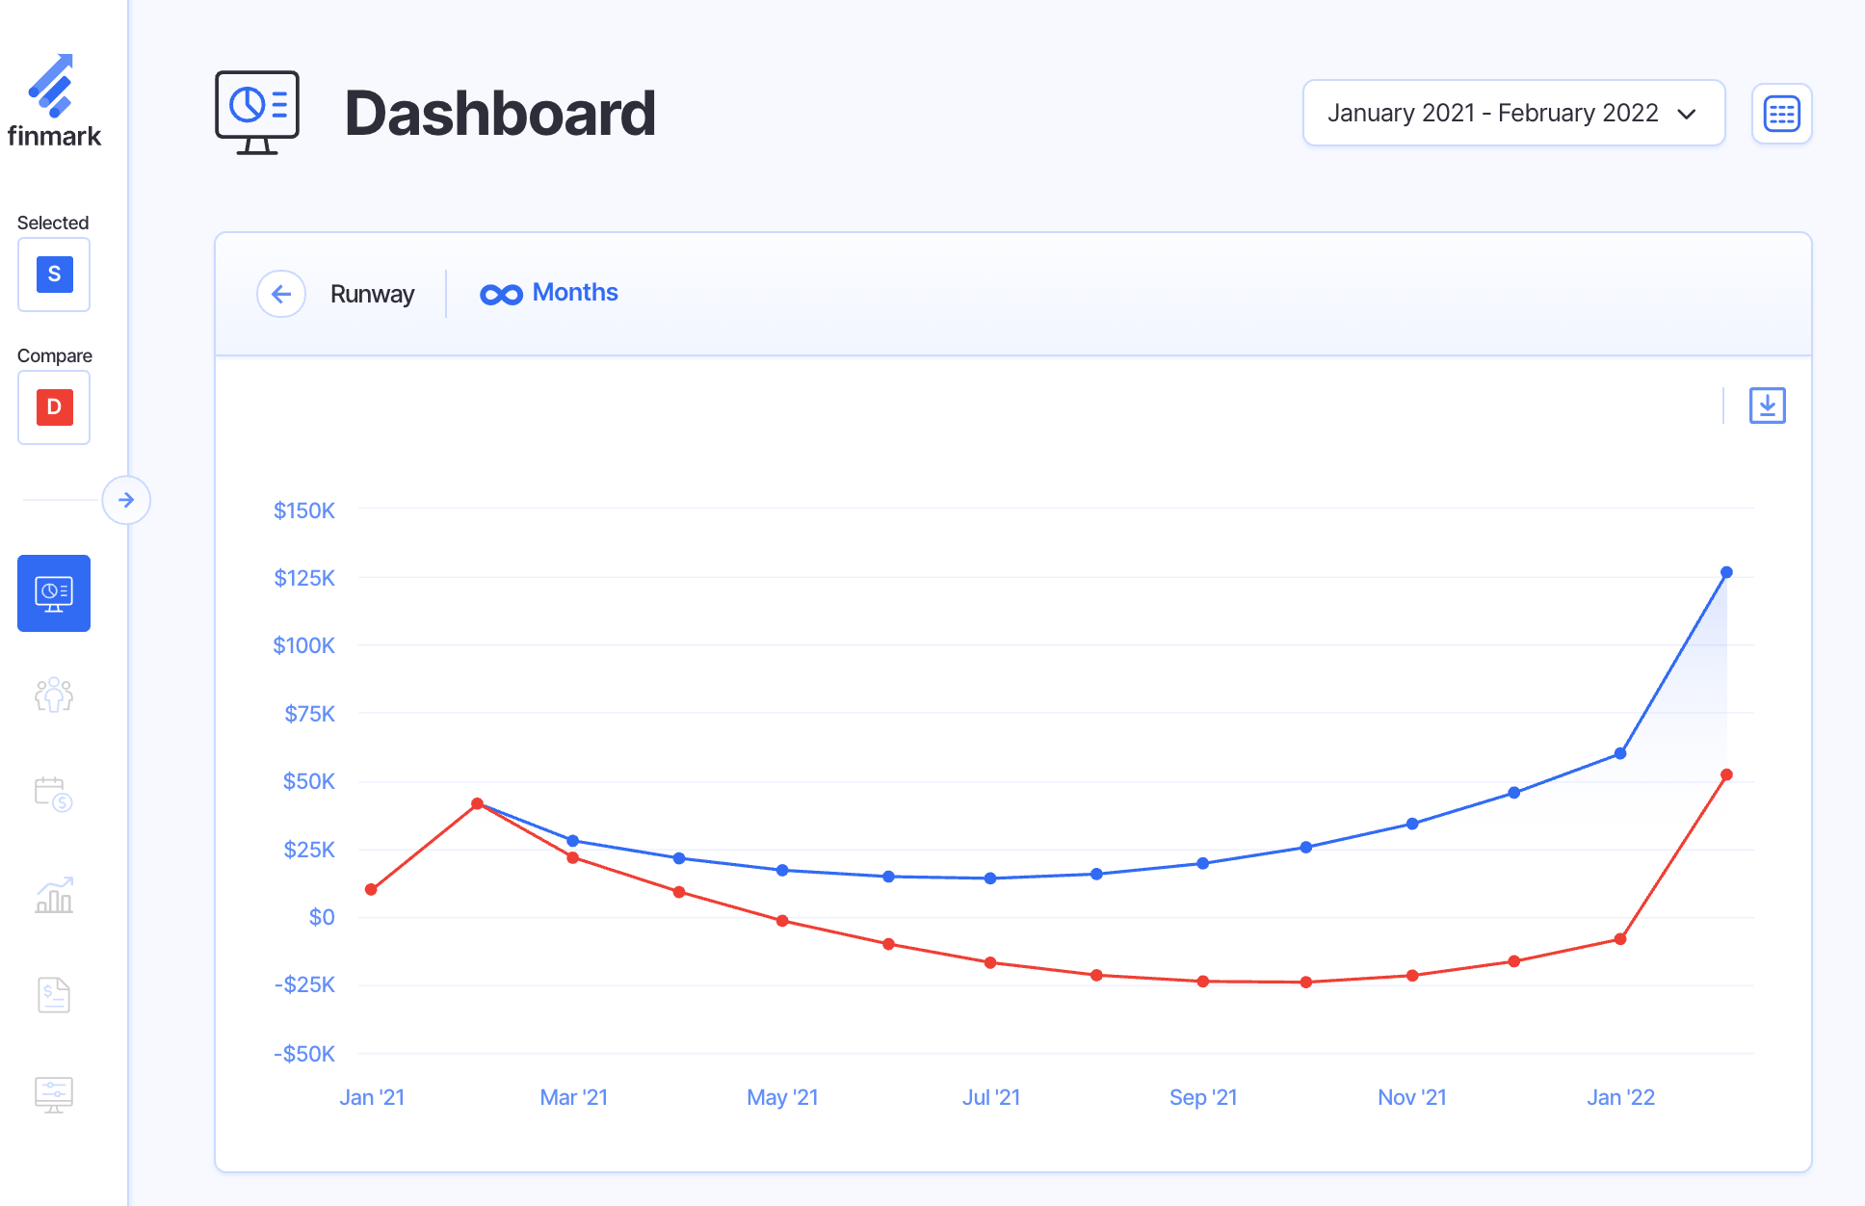
Task: Click the Dashboard monitor header icon
Action: 256,113
